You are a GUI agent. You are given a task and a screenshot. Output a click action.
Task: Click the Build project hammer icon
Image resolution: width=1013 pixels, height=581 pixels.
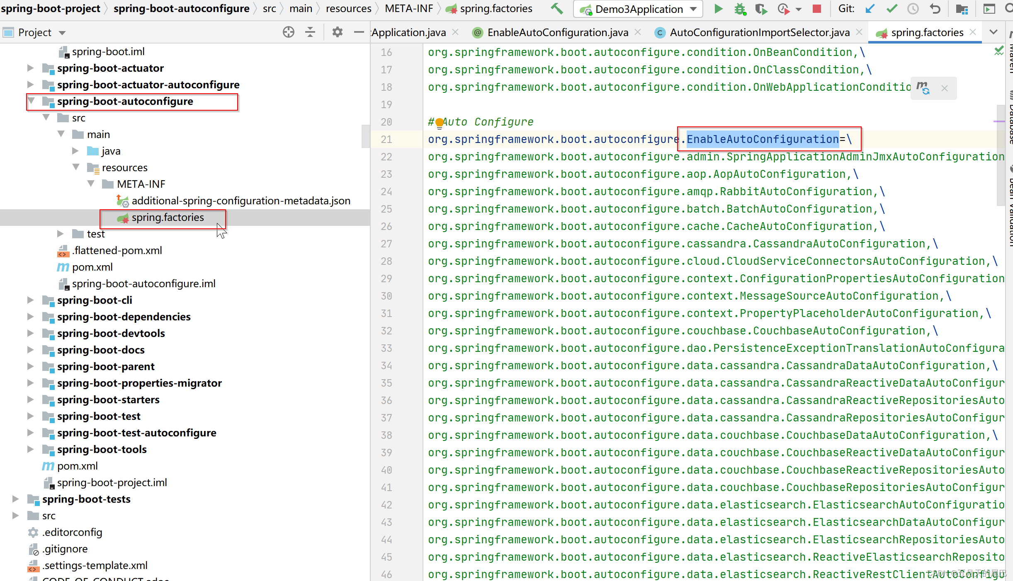click(x=557, y=9)
